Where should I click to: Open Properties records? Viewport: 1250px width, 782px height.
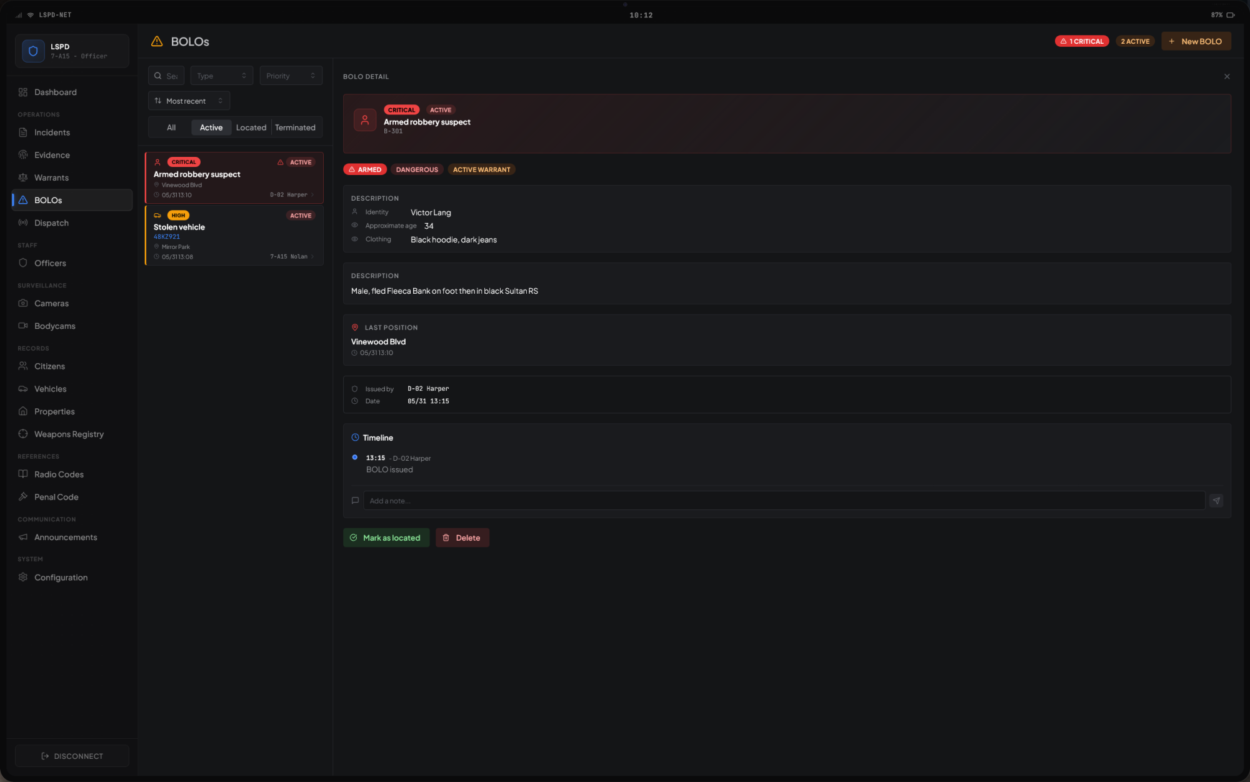72,411
